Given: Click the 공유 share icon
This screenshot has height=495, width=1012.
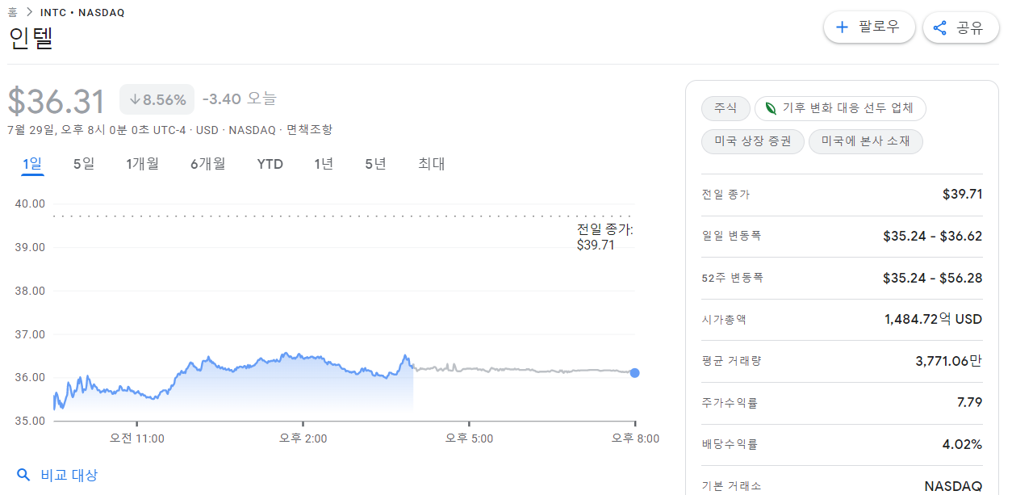Looking at the screenshot, I should click(x=939, y=27).
